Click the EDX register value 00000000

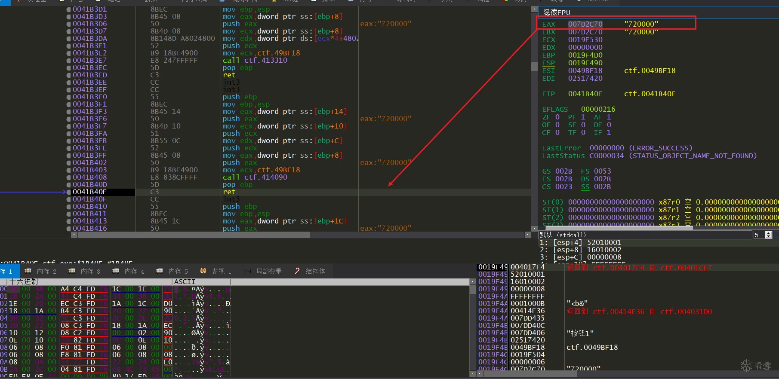click(x=585, y=47)
